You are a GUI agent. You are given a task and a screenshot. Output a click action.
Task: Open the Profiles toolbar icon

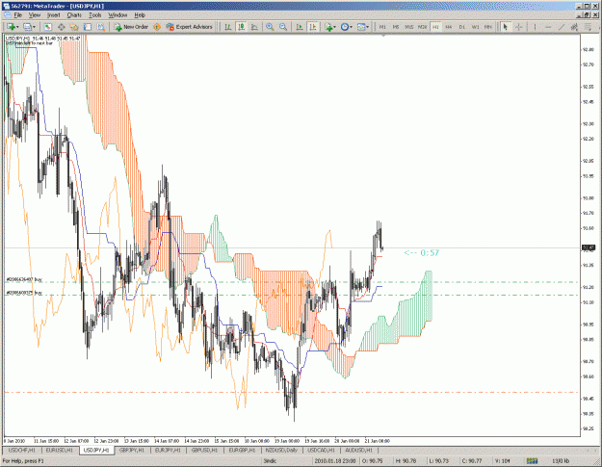[27, 27]
